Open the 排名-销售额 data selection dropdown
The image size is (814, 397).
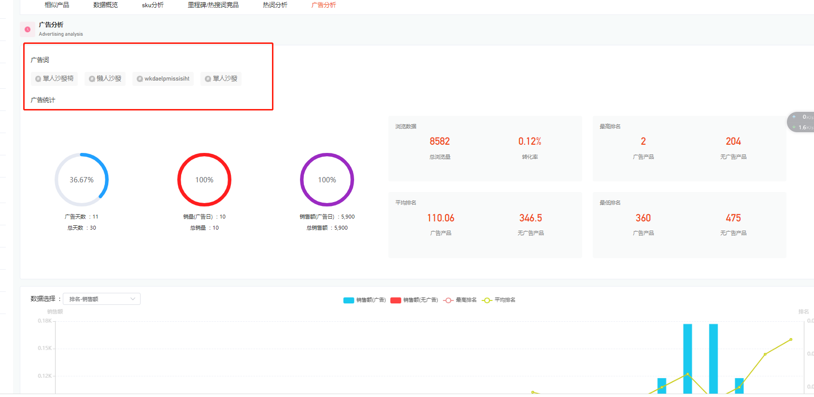(101, 299)
